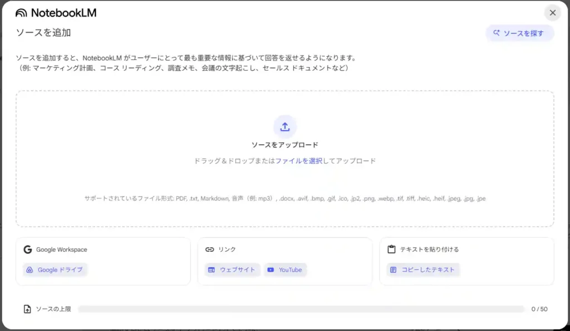This screenshot has width=570, height=331.
Task: Select コピーしたテキスト to paste text
Action: [423, 270]
